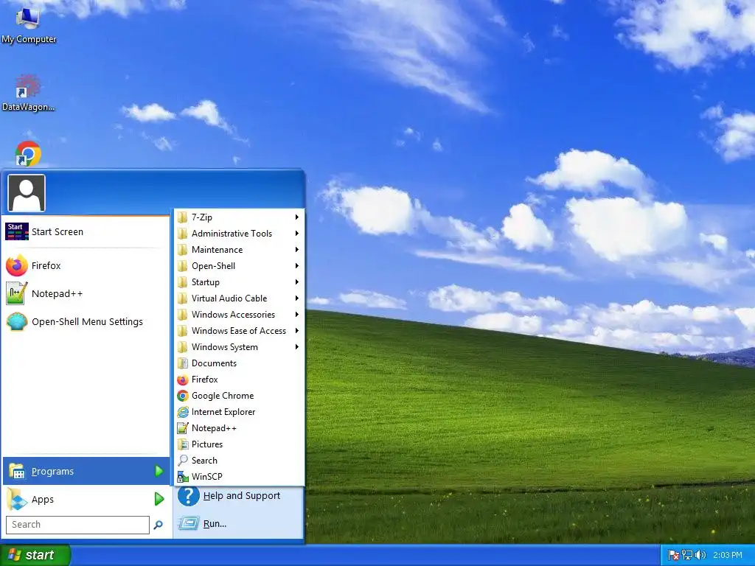Open Notepad++ in Programs submenu

click(239, 428)
